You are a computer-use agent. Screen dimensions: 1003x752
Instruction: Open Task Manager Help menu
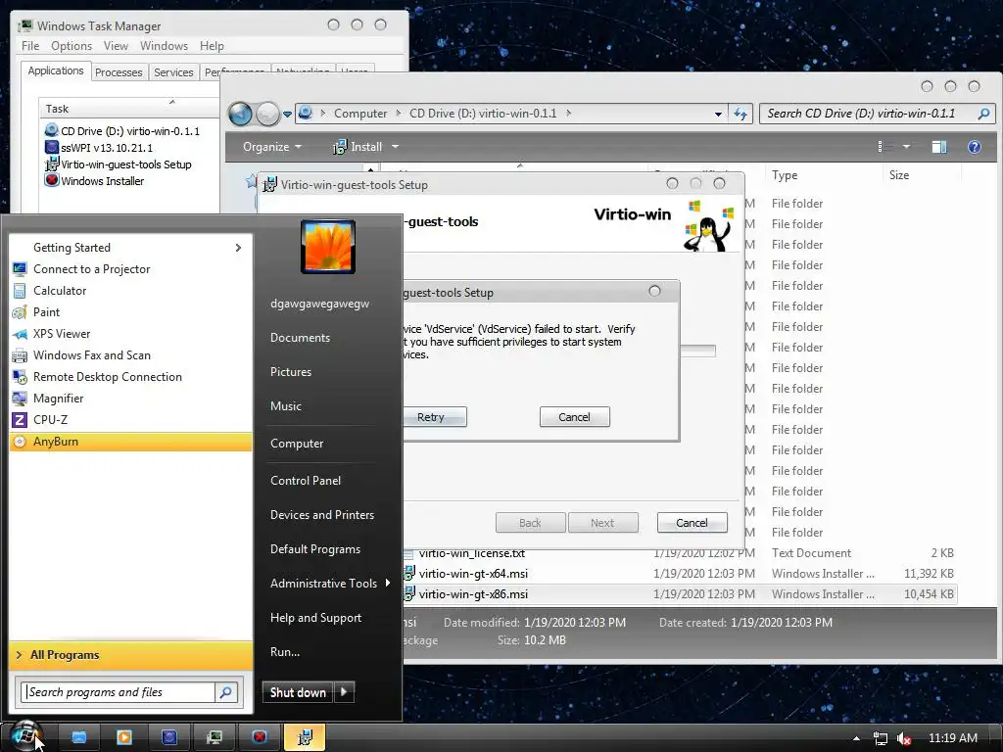(212, 46)
